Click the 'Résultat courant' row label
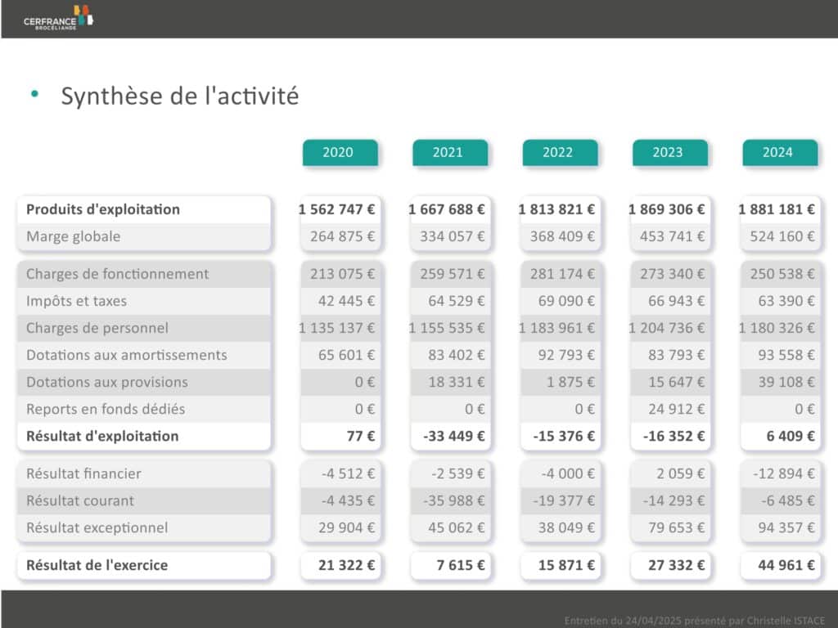Screen dimensions: 838x628 pyautogui.click(x=80, y=501)
